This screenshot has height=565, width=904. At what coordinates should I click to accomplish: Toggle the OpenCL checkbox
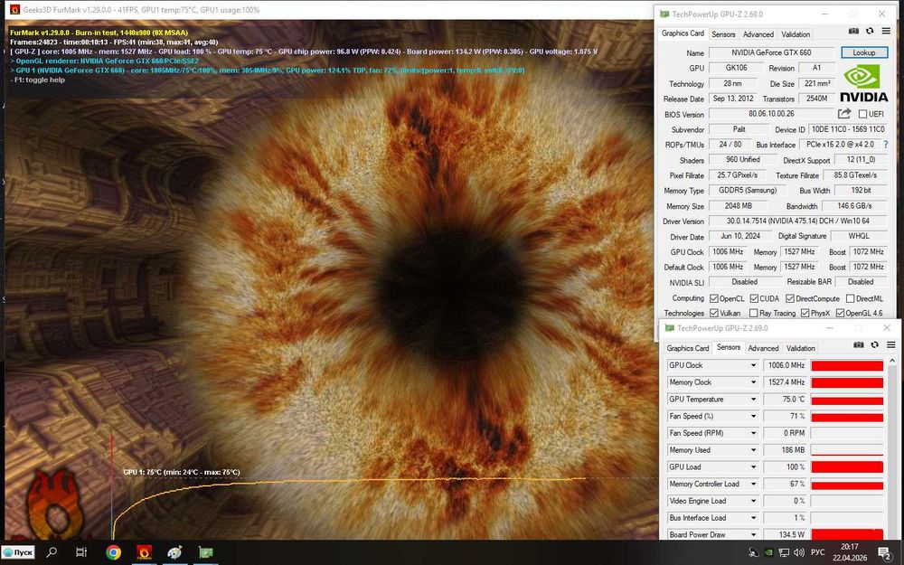point(714,298)
